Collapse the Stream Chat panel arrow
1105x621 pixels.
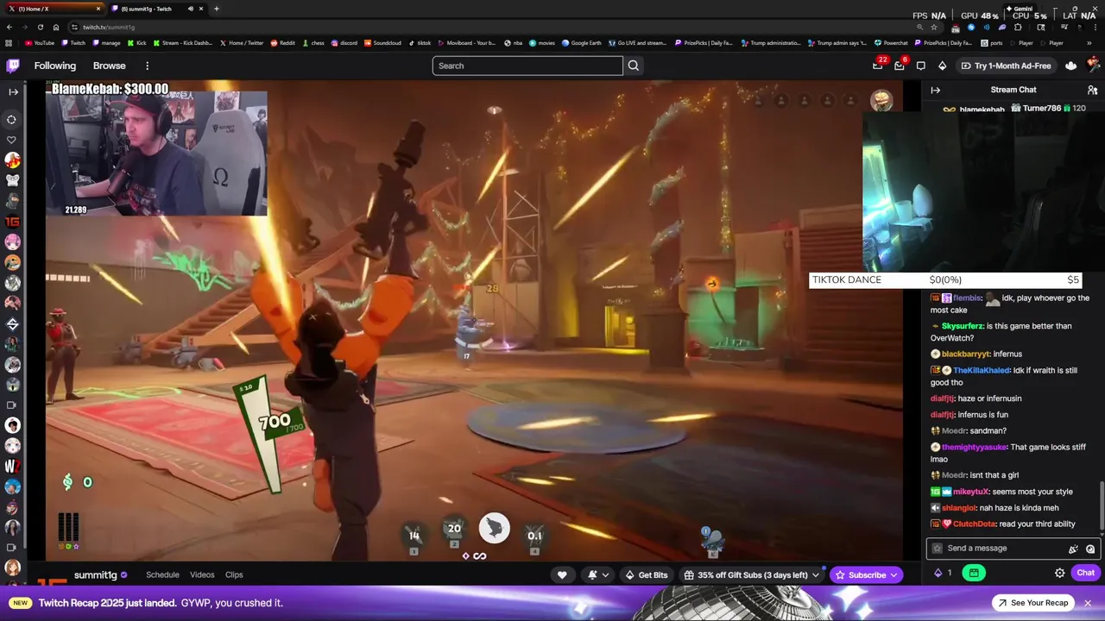point(935,90)
